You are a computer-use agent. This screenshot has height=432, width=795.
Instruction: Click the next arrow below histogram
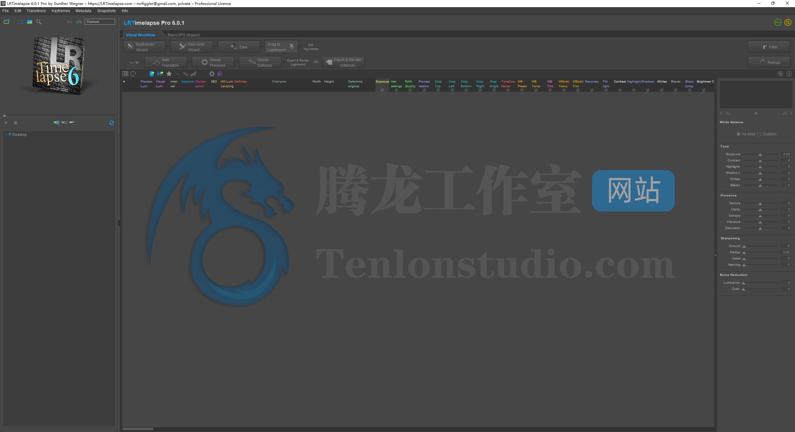791,113
